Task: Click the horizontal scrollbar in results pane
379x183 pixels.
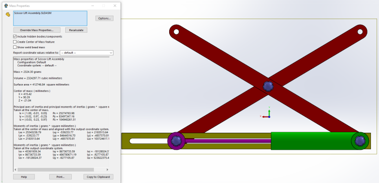Action: pos(56,170)
